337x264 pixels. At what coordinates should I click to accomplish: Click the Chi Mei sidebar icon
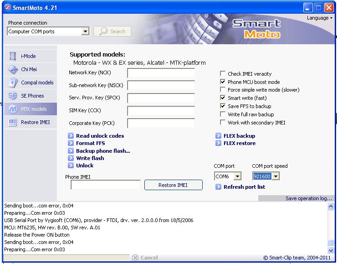click(x=13, y=69)
